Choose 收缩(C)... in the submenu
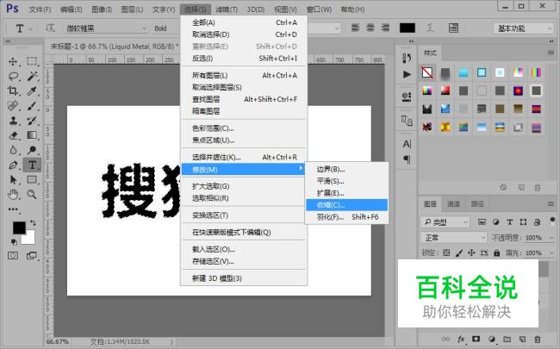560x349 pixels. coord(347,205)
